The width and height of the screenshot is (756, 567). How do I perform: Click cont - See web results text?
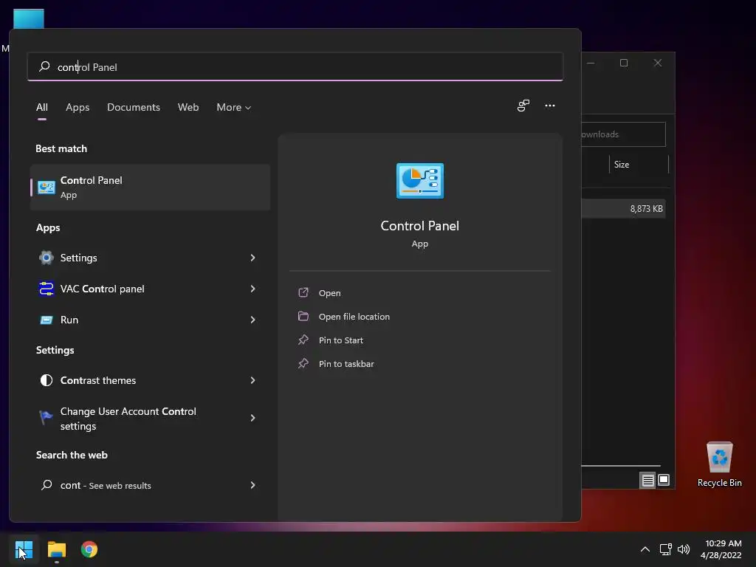tap(106, 486)
